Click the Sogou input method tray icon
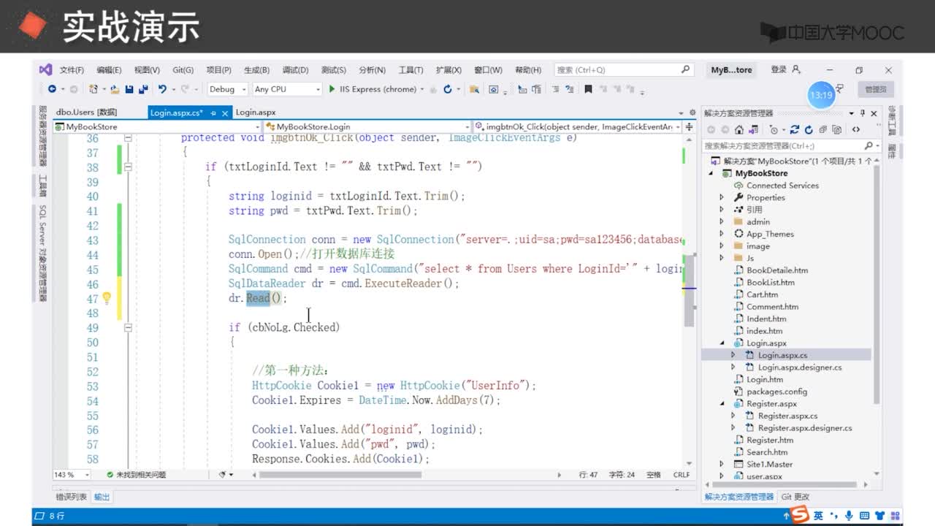Screen dimensions: 935x526 [801, 516]
